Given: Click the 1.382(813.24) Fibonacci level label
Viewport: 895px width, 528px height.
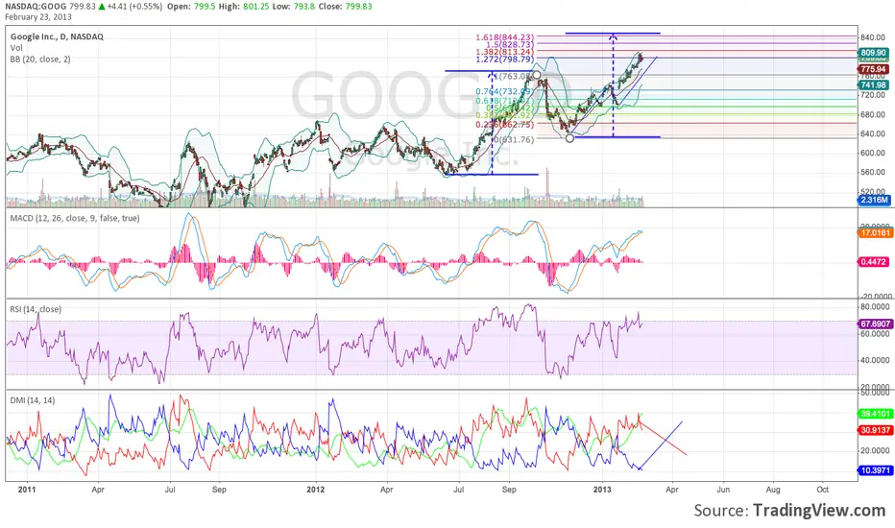Looking at the screenshot, I should click(504, 52).
